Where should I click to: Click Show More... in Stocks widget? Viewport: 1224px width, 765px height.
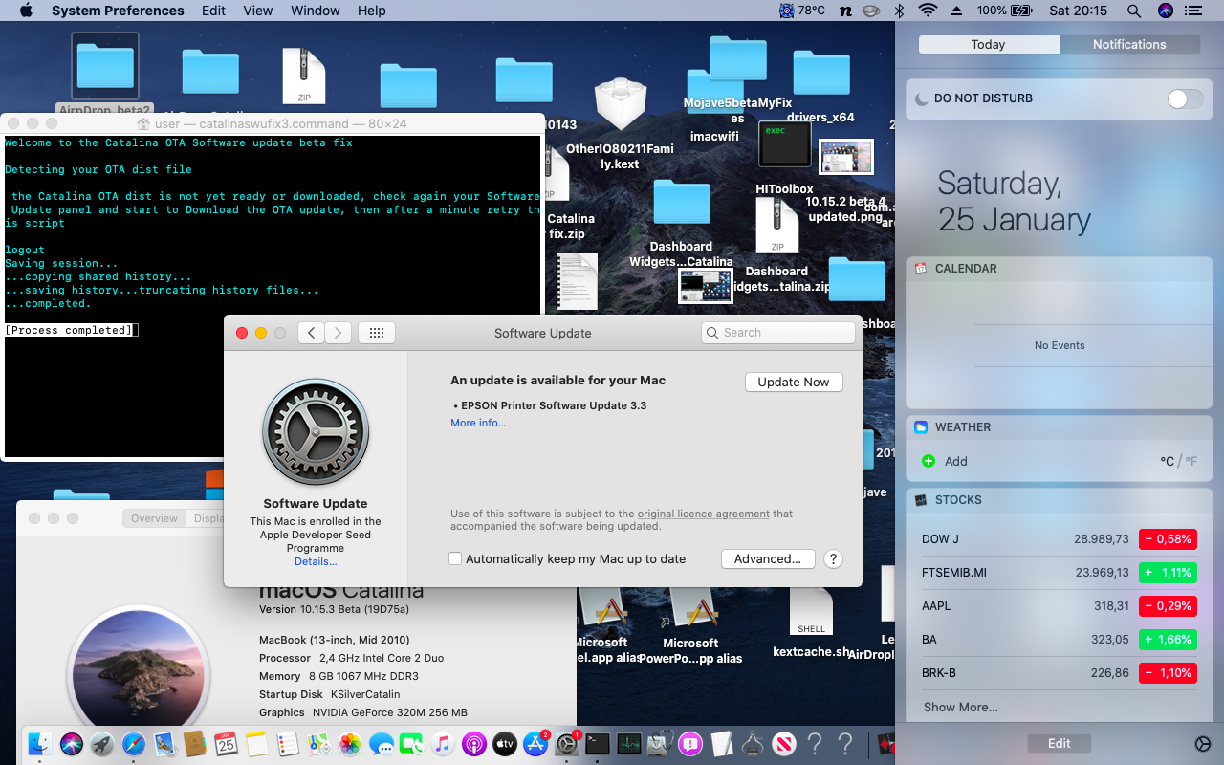pos(961,707)
